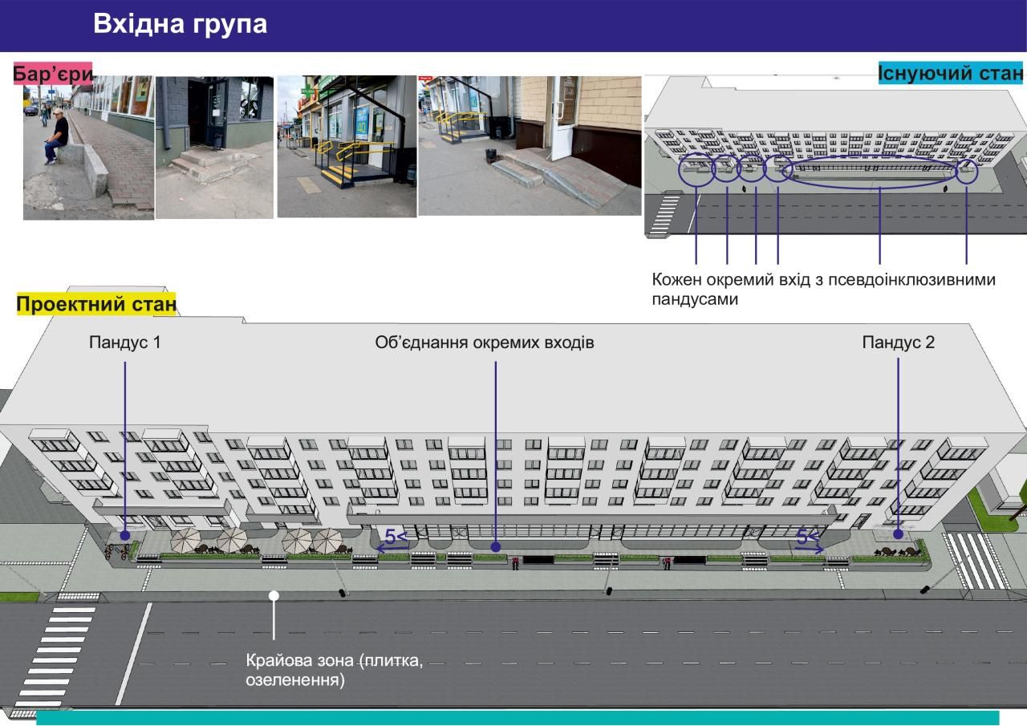This screenshot has height=726, width=1027.
Task: Click the white marker dot for Крайова зона
Action: tap(274, 595)
